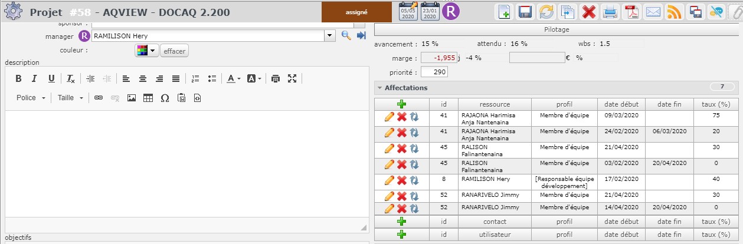Image resolution: width=743 pixels, height=244 pixels.
Task: Toggle underline formatting in the description editor
Action: [51, 78]
